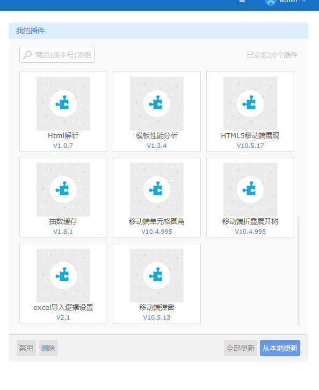
Task: Click the 移动端单元格圆角 plugin icon
Action: point(157,190)
